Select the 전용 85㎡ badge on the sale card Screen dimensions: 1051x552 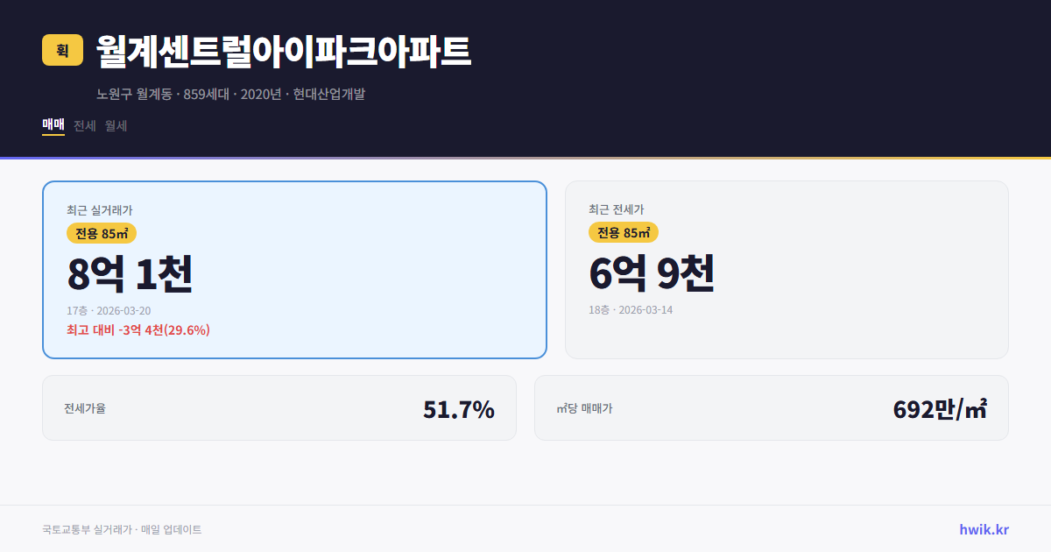coord(98,233)
